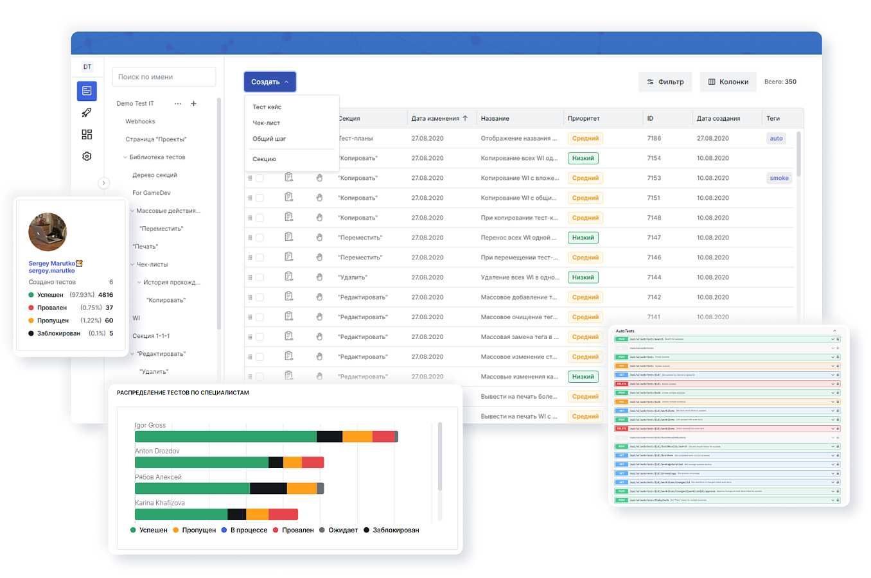Click the table's vertical scrollbar

point(798,154)
